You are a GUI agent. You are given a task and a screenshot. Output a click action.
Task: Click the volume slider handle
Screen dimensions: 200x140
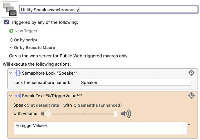tap(115, 114)
